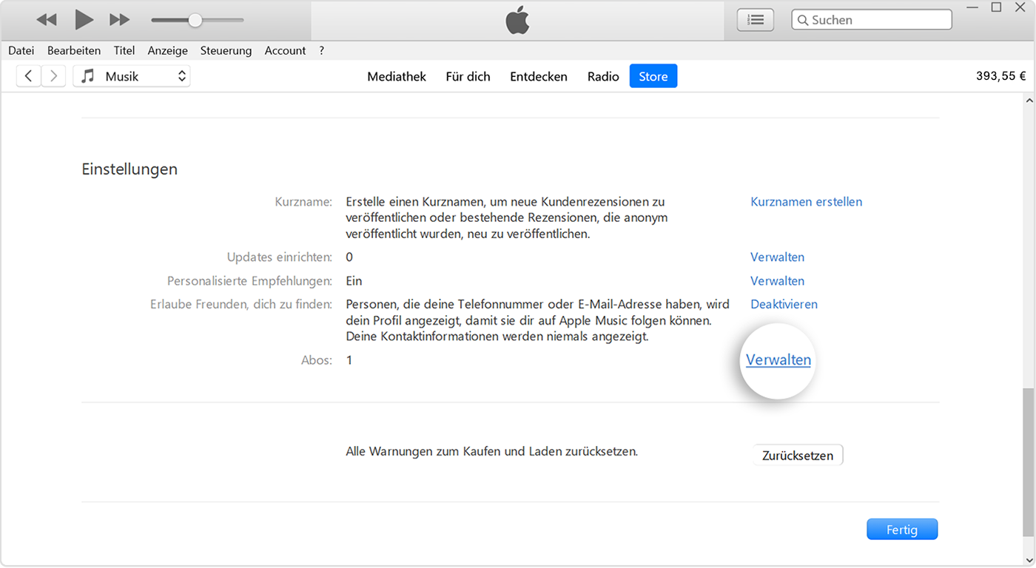The image size is (1036, 568).
Task: Open the Steuerung menu
Action: [226, 50]
